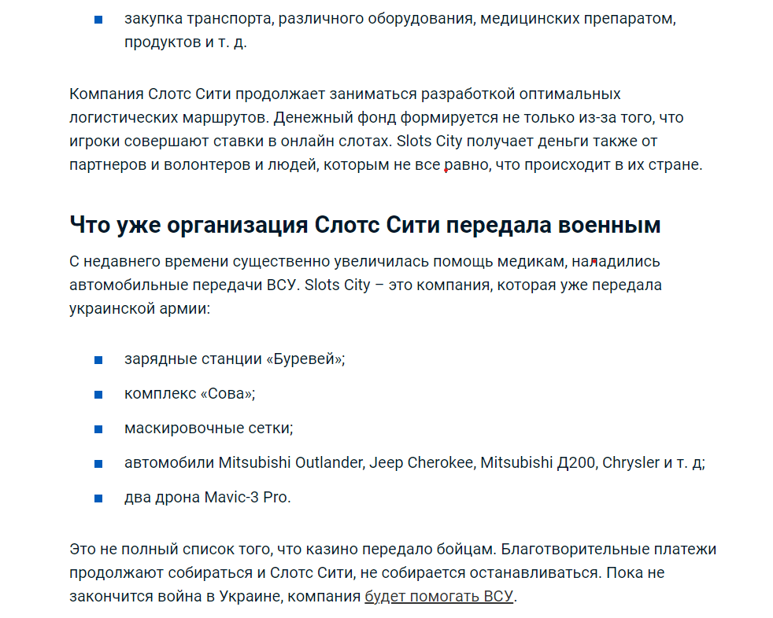This screenshot has height=618, width=773.
Task: Click the phrase «закончится война в Украине»
Action: (176, 596)
